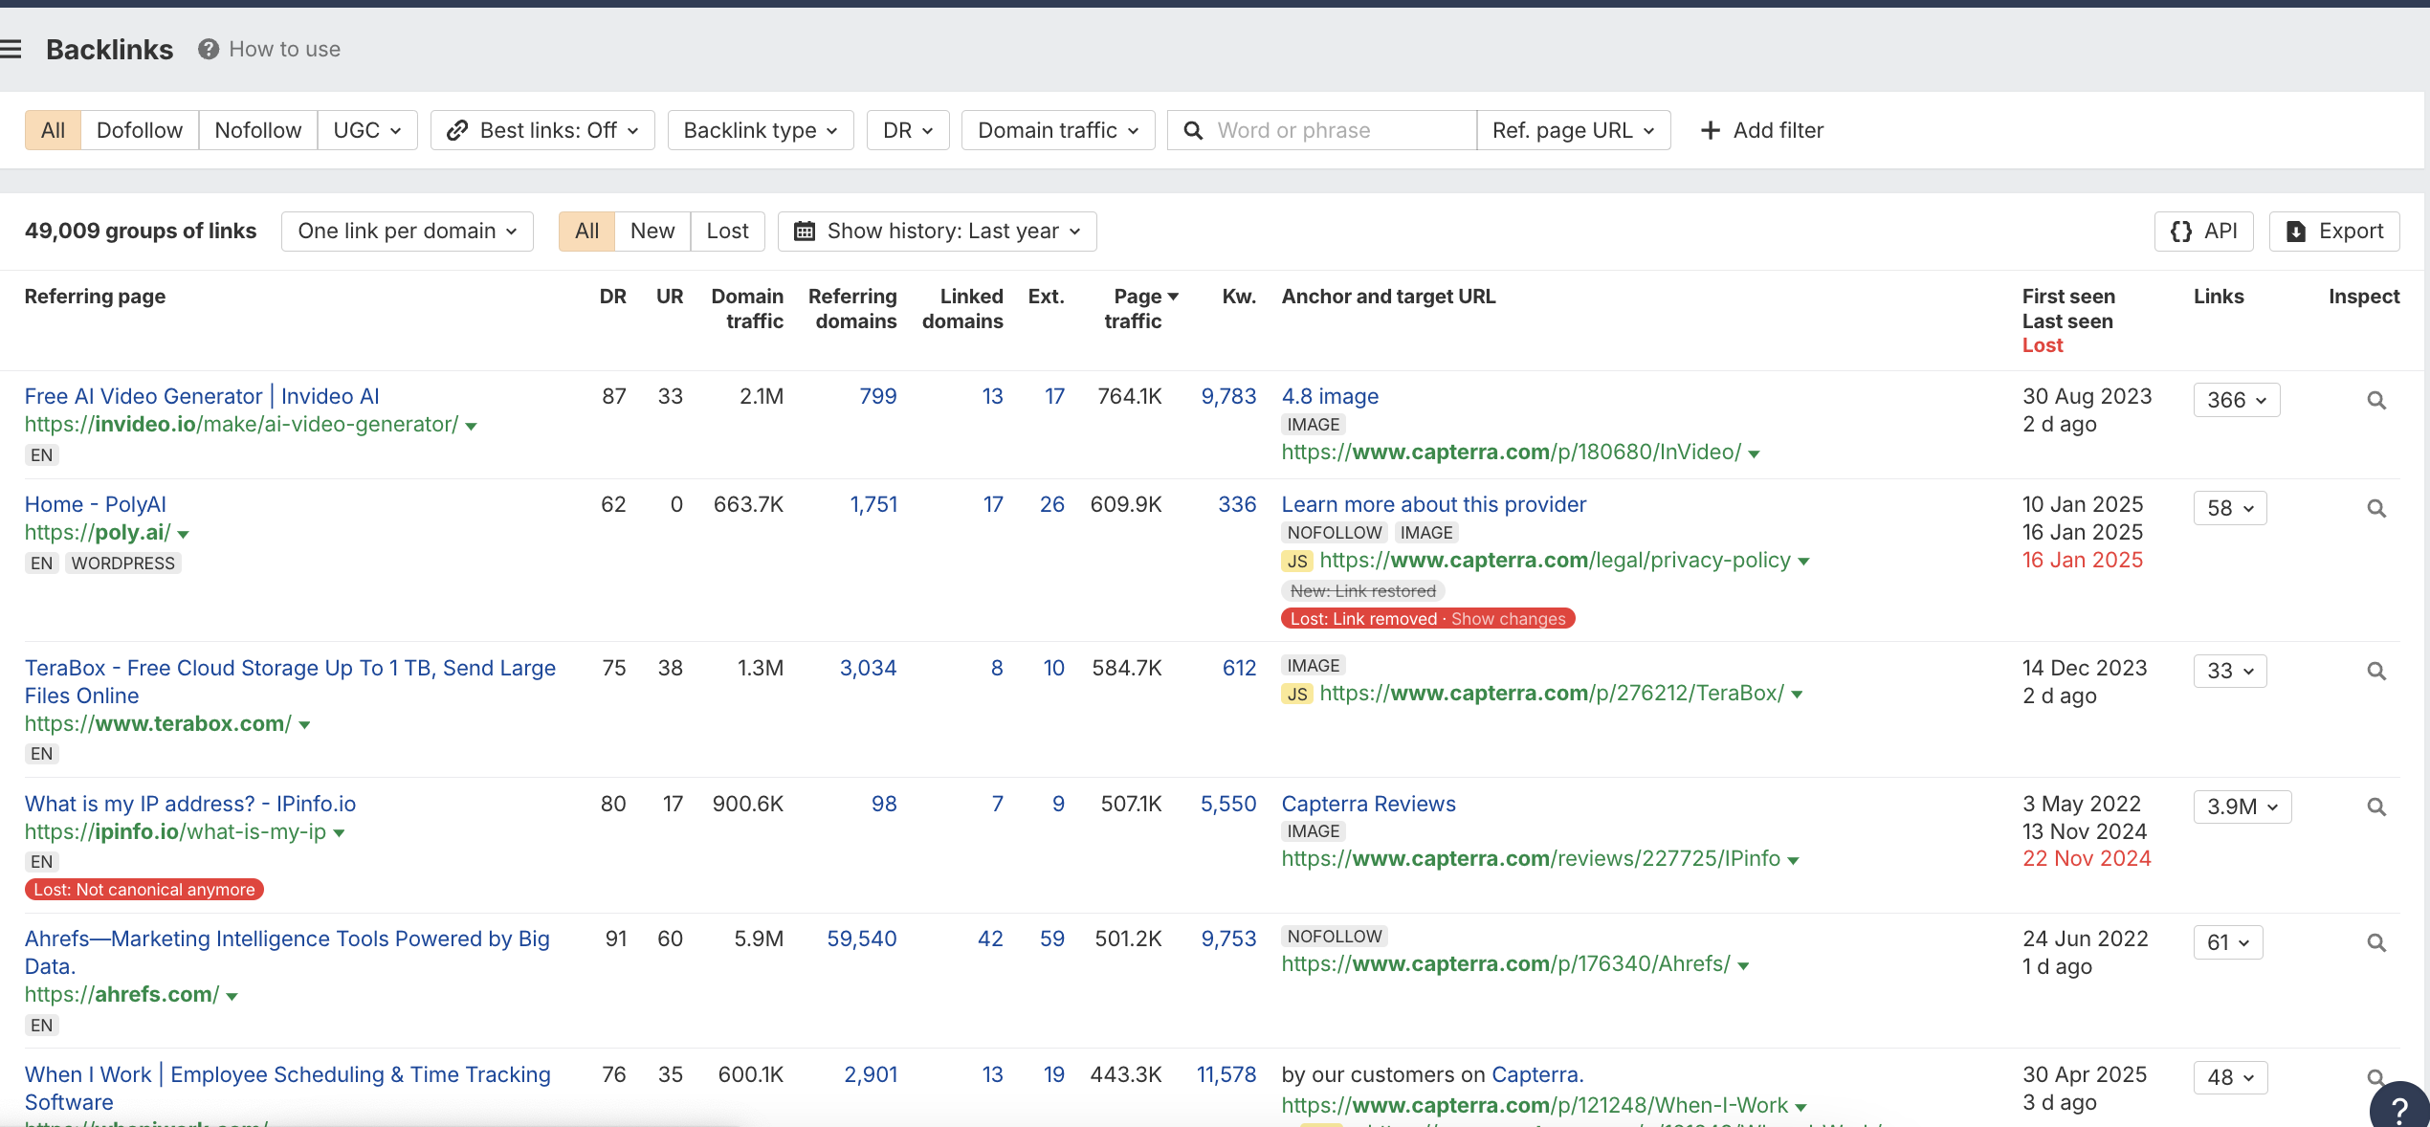Open One link per domain dropdown
This screenshot has height=1127, width=2430.
(x=408, y=231)
